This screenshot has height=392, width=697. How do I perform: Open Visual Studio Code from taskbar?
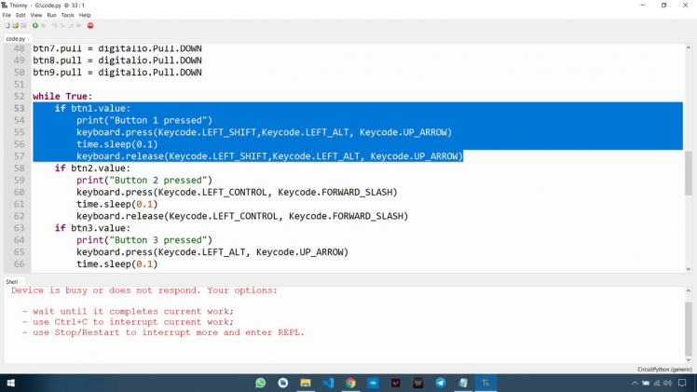tap(328, 383)
